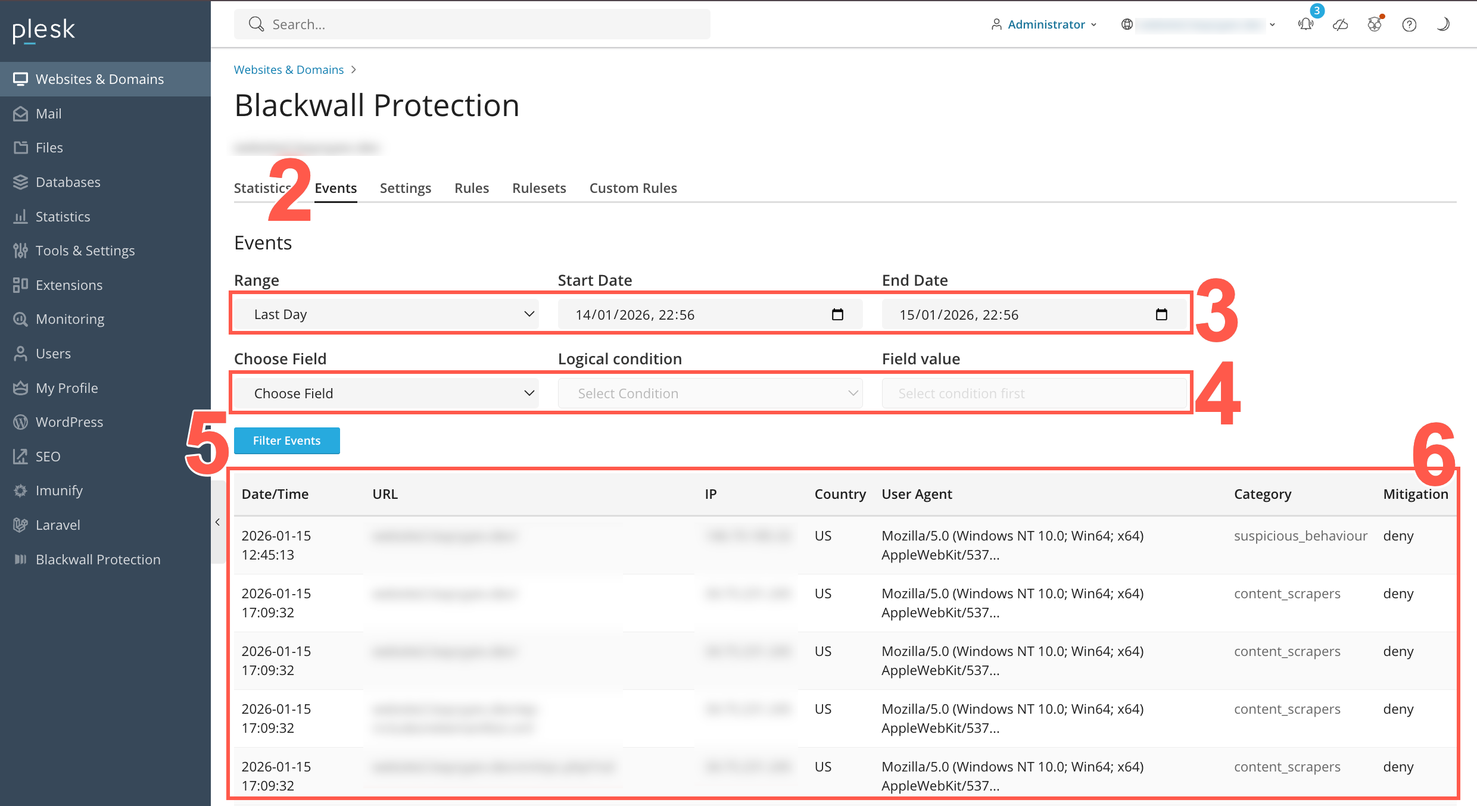The height and width of the screenshot is (806, 1477).
Task: Toggle dark mode moon icon
Action: [x=1443, y=24]
